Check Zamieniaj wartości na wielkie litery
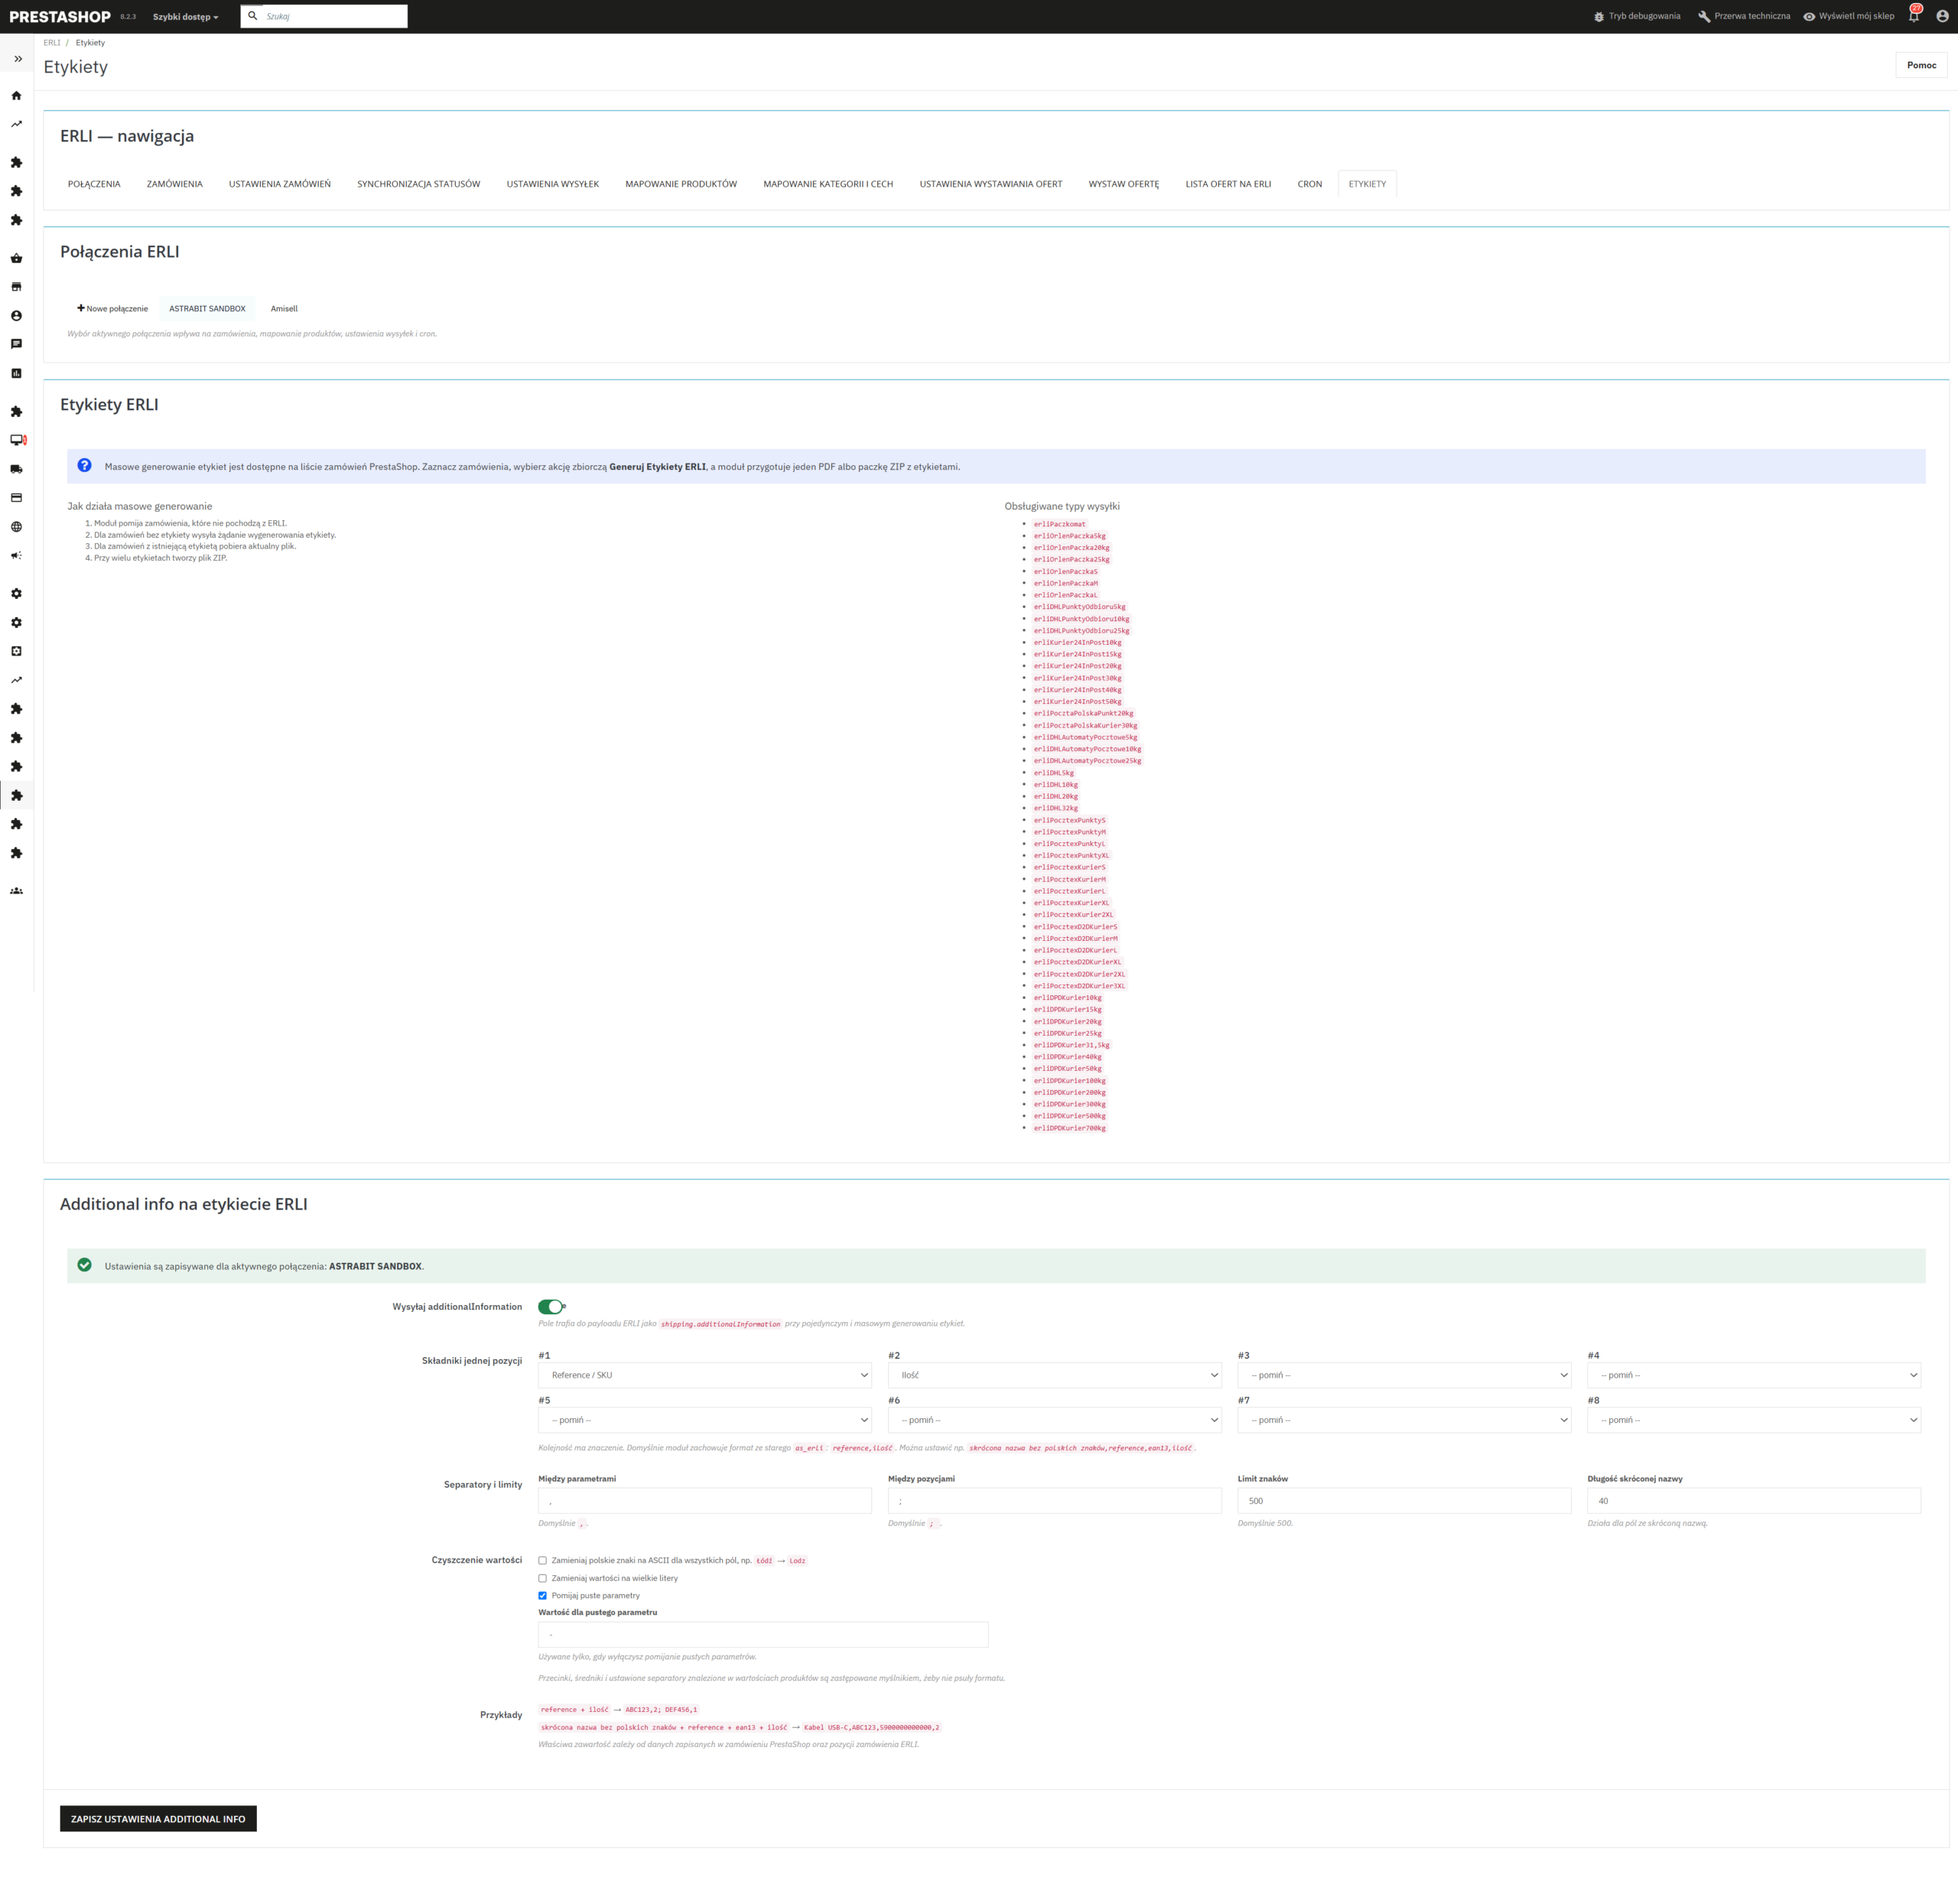The image size is (1958, 1904). pyautogui.click(x=543, y=1579)
